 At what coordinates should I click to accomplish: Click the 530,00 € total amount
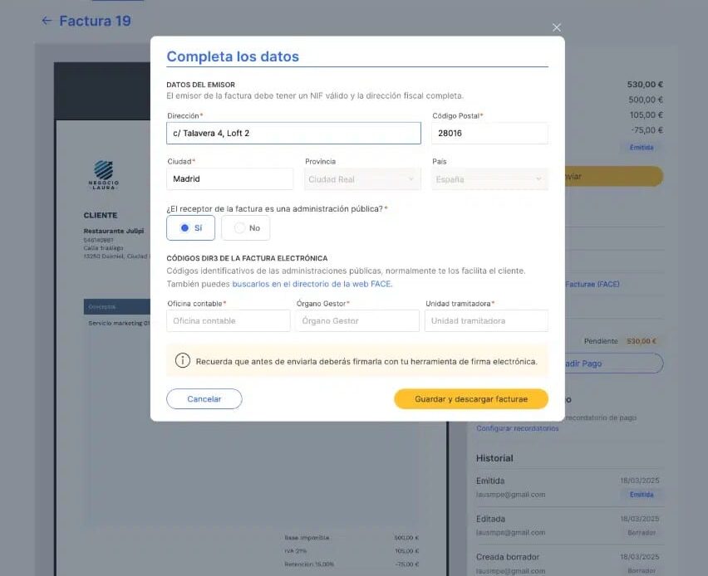tap(645, 85)
